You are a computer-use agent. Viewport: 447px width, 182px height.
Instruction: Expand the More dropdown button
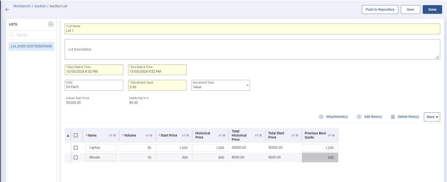(432, 117)
